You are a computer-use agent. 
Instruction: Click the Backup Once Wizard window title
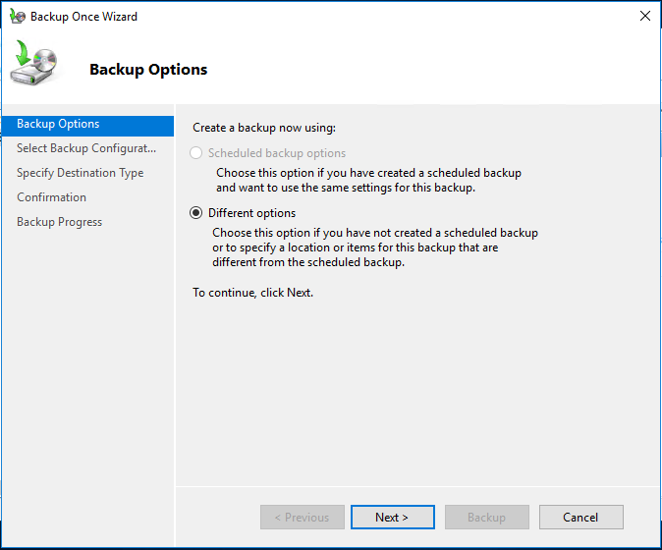[84, 17]
